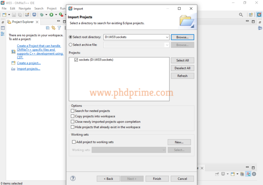Viewport: 263px width, 185px height.
Task: Select the Simulation perspective icon at top right
Action: coord(259,15)
